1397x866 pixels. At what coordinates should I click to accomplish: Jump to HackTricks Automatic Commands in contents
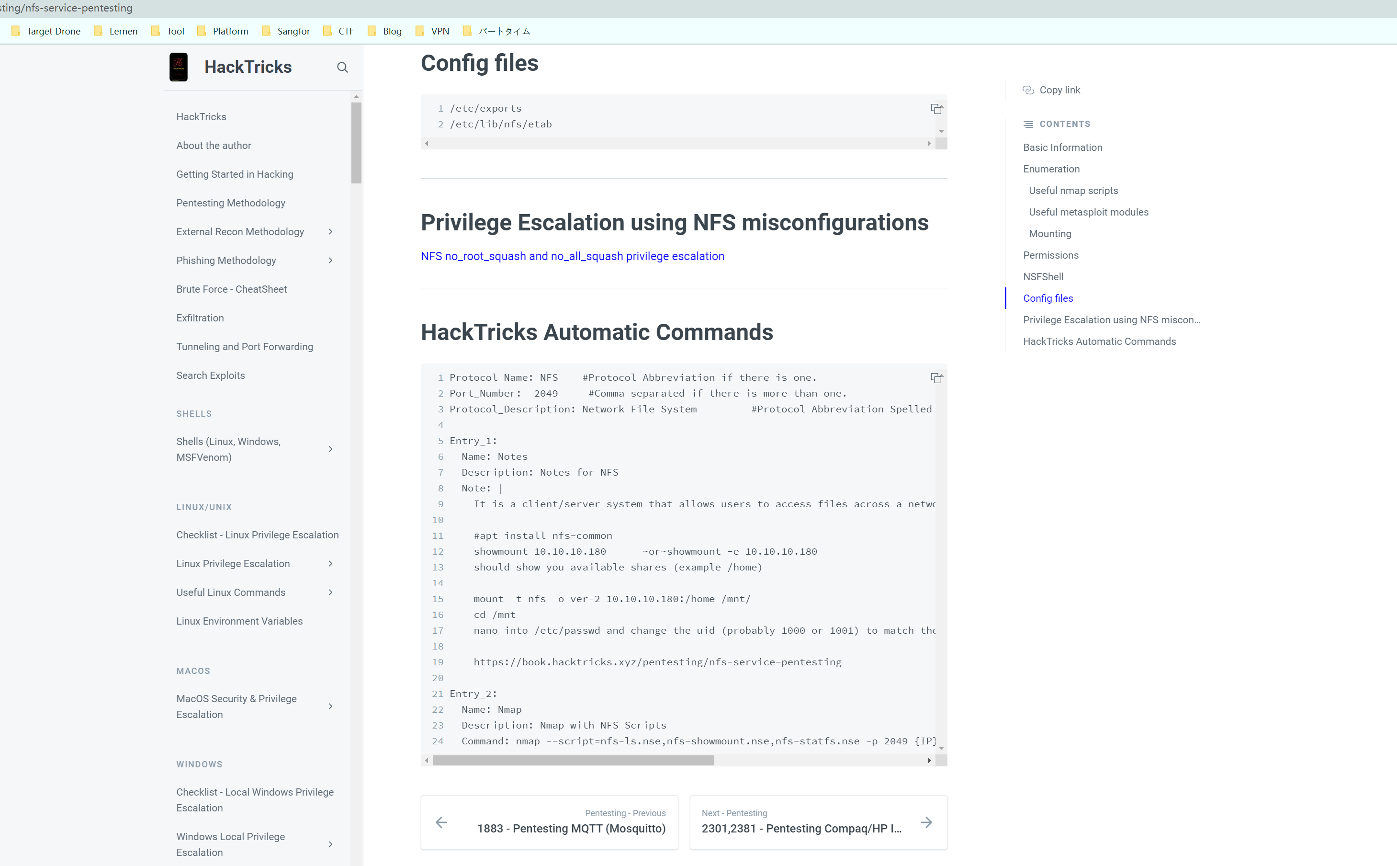click(x=1099, y=342)
